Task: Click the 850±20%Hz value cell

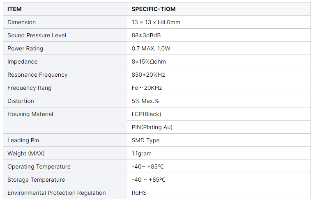Action: (148, 75)
